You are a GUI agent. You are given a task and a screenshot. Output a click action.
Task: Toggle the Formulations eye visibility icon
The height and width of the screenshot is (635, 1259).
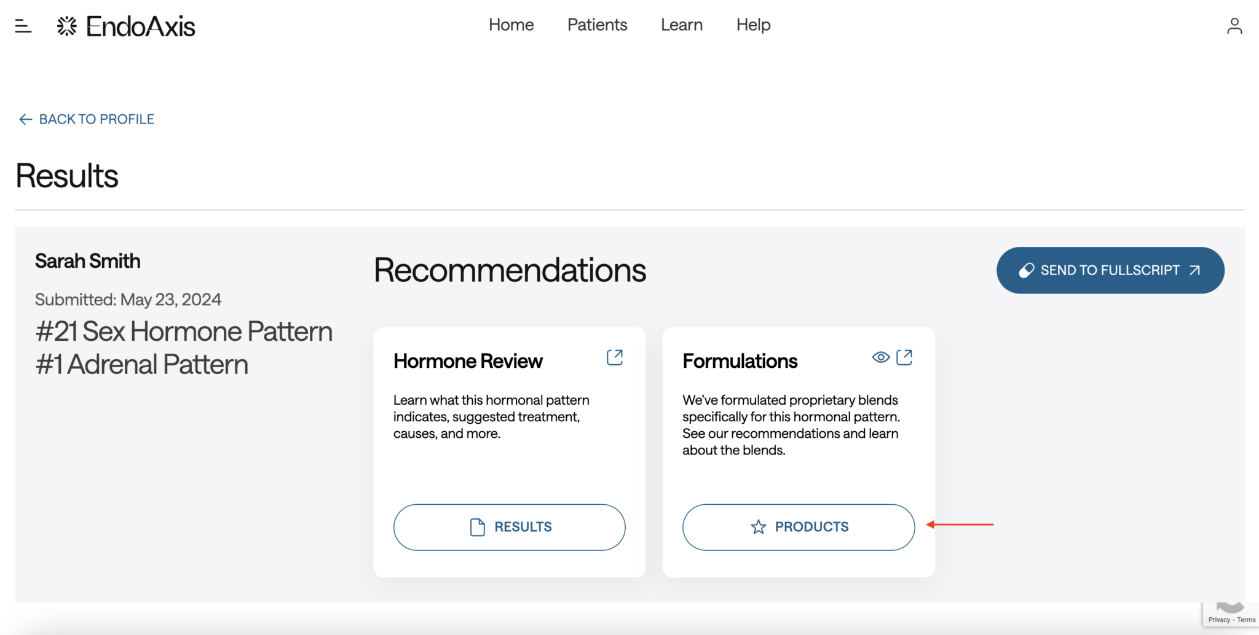coord(880,357)
